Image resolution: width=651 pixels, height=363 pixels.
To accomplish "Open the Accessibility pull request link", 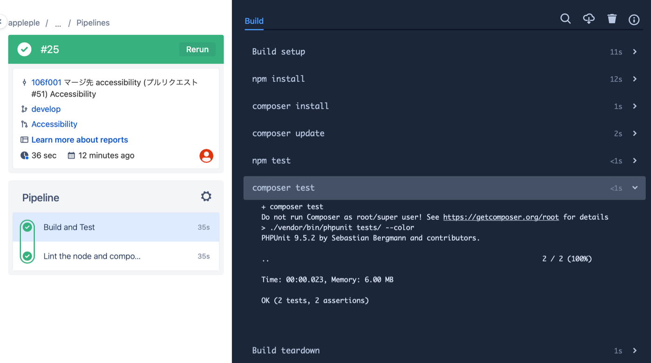I will click(54, 124).
